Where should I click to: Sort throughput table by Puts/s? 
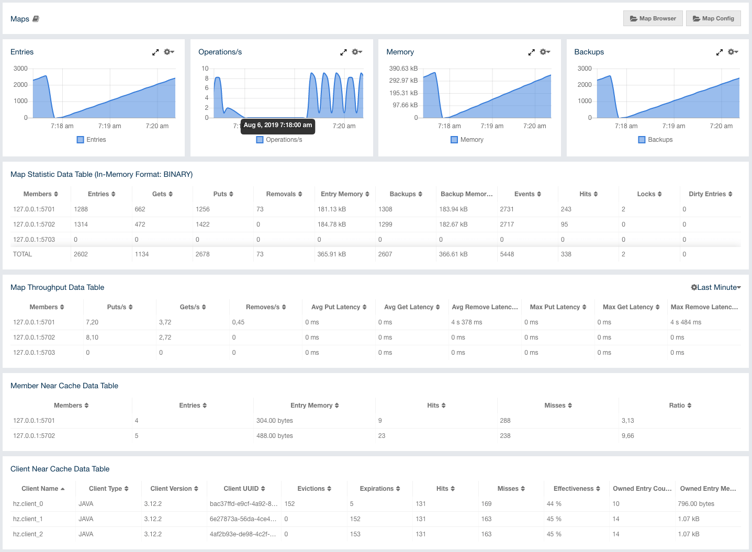pos(120,307)
